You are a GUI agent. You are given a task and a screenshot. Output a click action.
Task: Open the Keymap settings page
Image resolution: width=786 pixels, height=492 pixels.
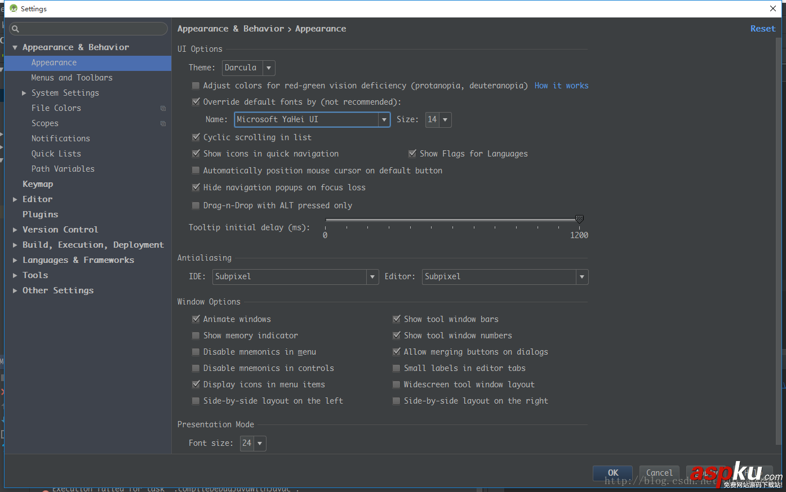pyautogui.click(x=38, y=184)
